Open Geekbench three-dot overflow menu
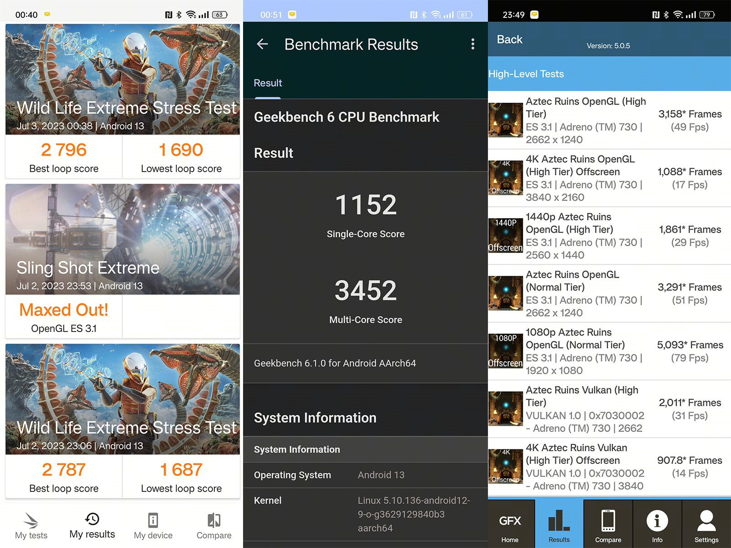This screenshot has width=731, height=548. coord(473,44)
